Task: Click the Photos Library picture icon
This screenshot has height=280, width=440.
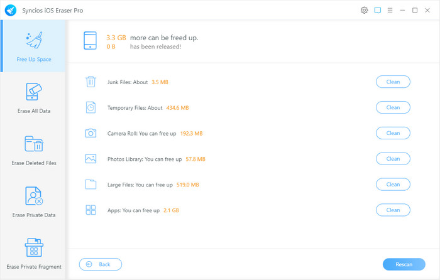Action: point(91,159)
